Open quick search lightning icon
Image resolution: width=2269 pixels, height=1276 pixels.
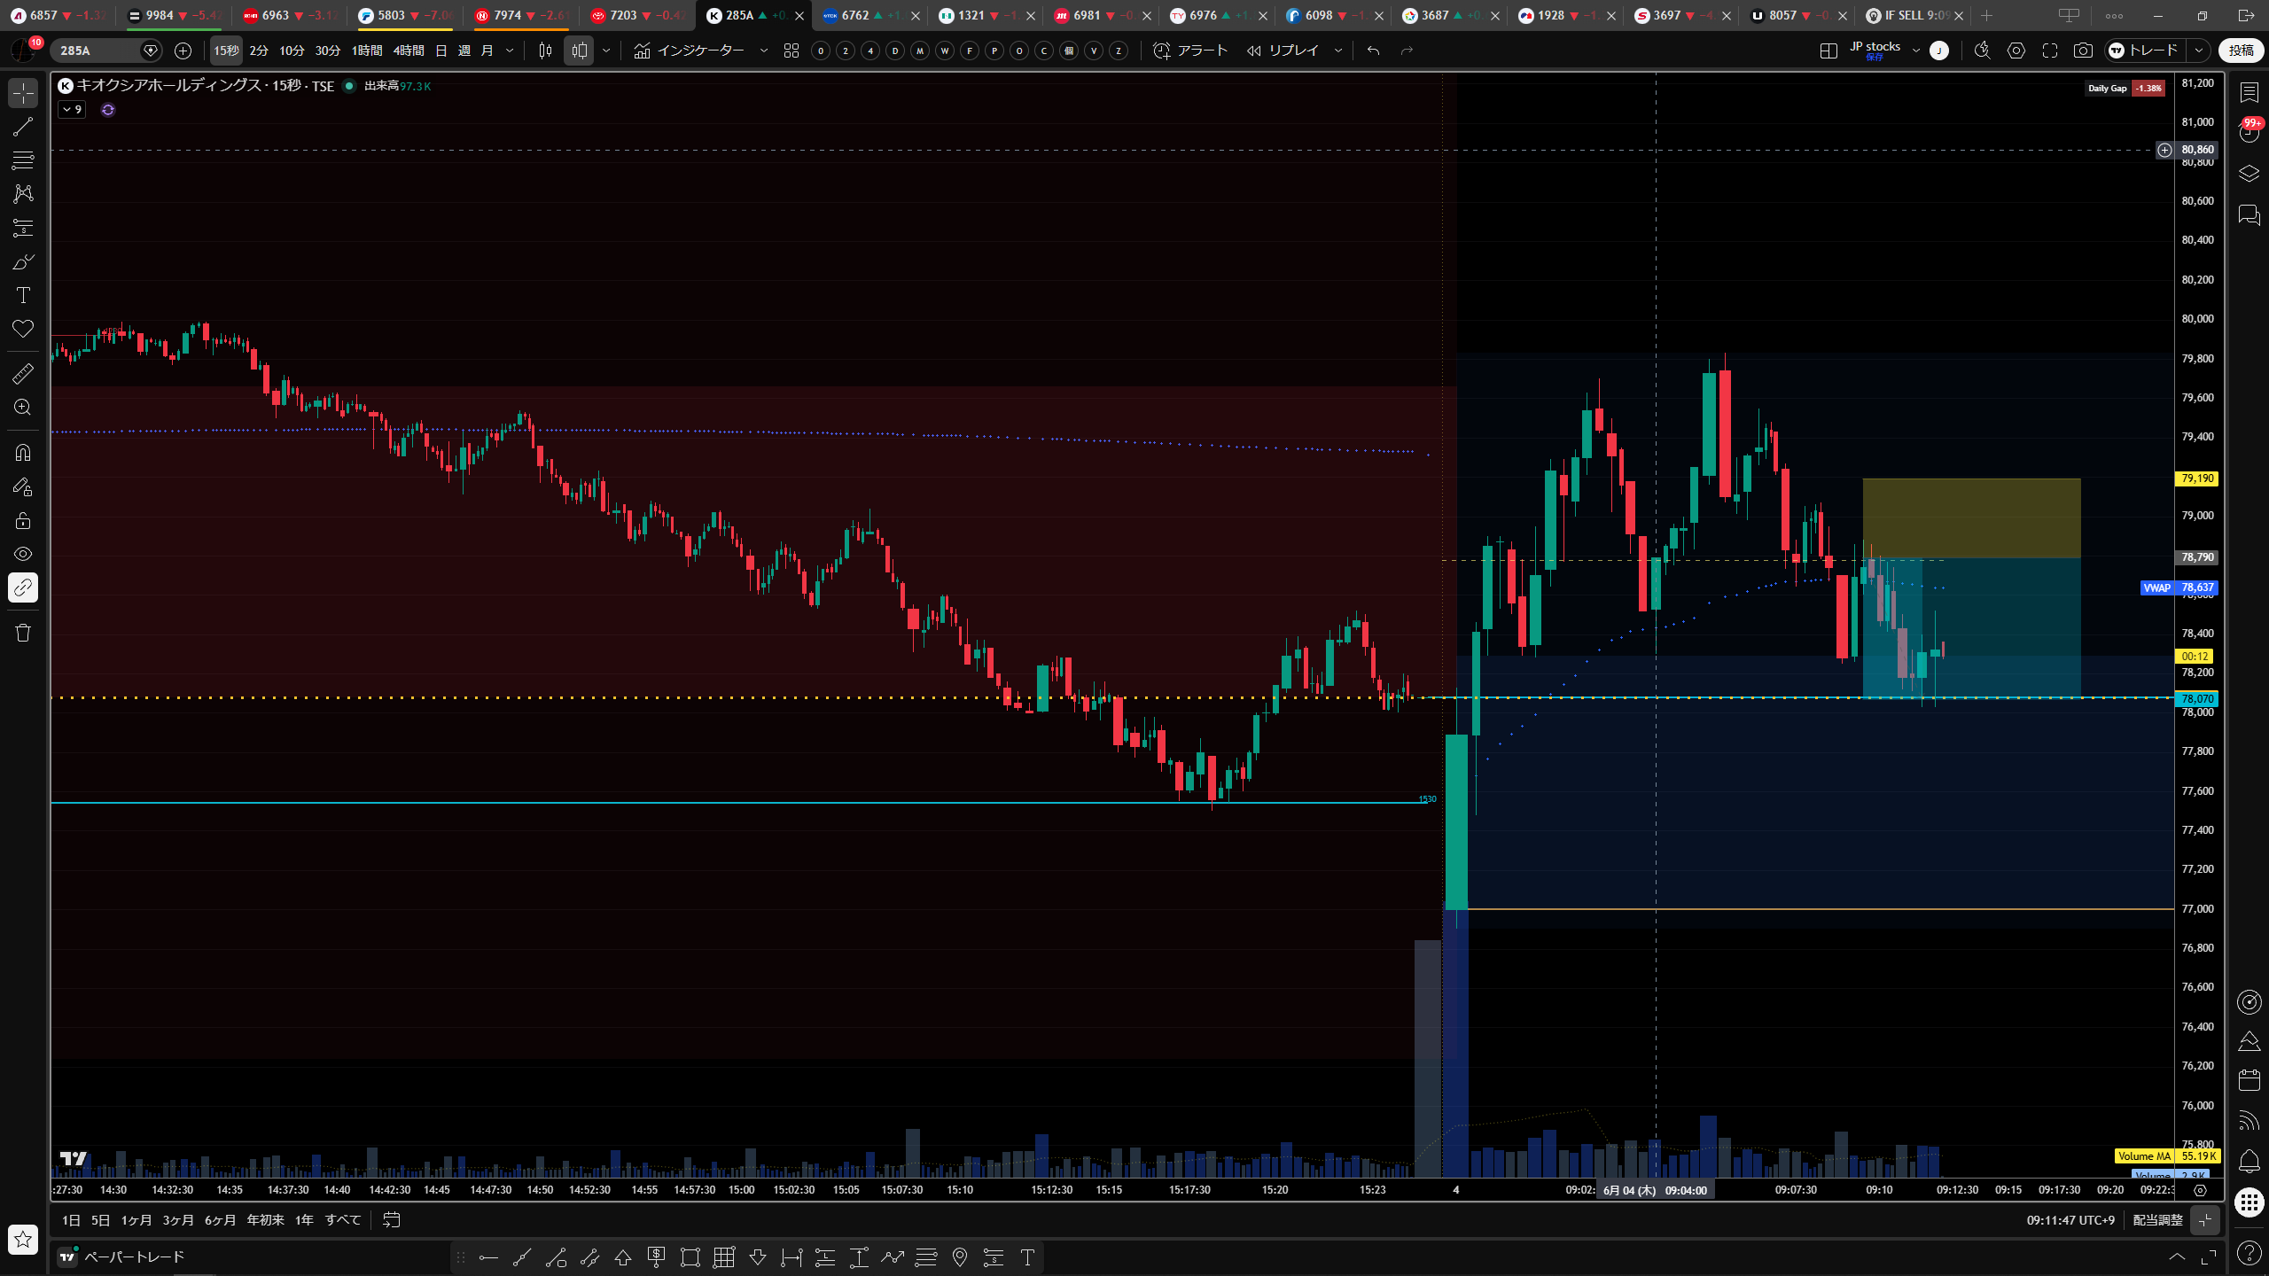pos(1983,51)
